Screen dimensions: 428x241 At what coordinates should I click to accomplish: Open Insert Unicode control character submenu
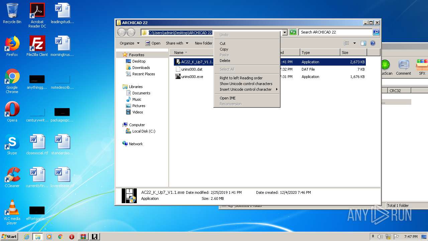pyautogui.click(x=247, y=89)
